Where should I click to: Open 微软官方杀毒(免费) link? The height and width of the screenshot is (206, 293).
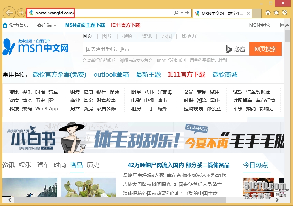pyautogui.click(x=59, y=74)
